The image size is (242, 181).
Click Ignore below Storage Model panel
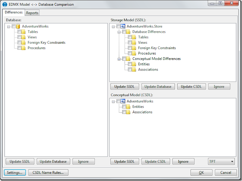[219, 87]
